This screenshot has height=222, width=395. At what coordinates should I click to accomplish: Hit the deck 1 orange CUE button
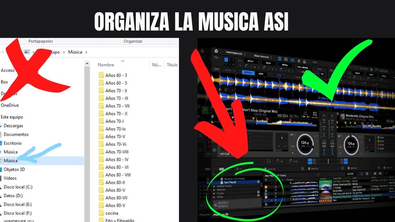coord(293,147)
